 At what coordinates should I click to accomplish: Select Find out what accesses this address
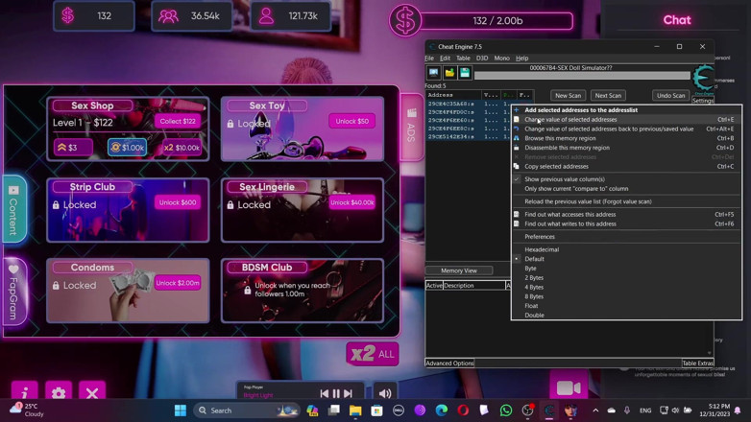tap(626, 214)
